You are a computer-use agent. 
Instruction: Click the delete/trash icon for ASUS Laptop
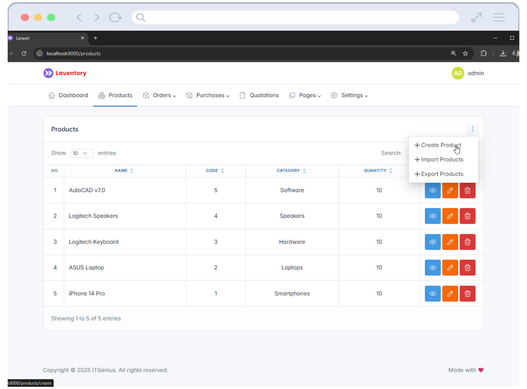coord(467,267)
